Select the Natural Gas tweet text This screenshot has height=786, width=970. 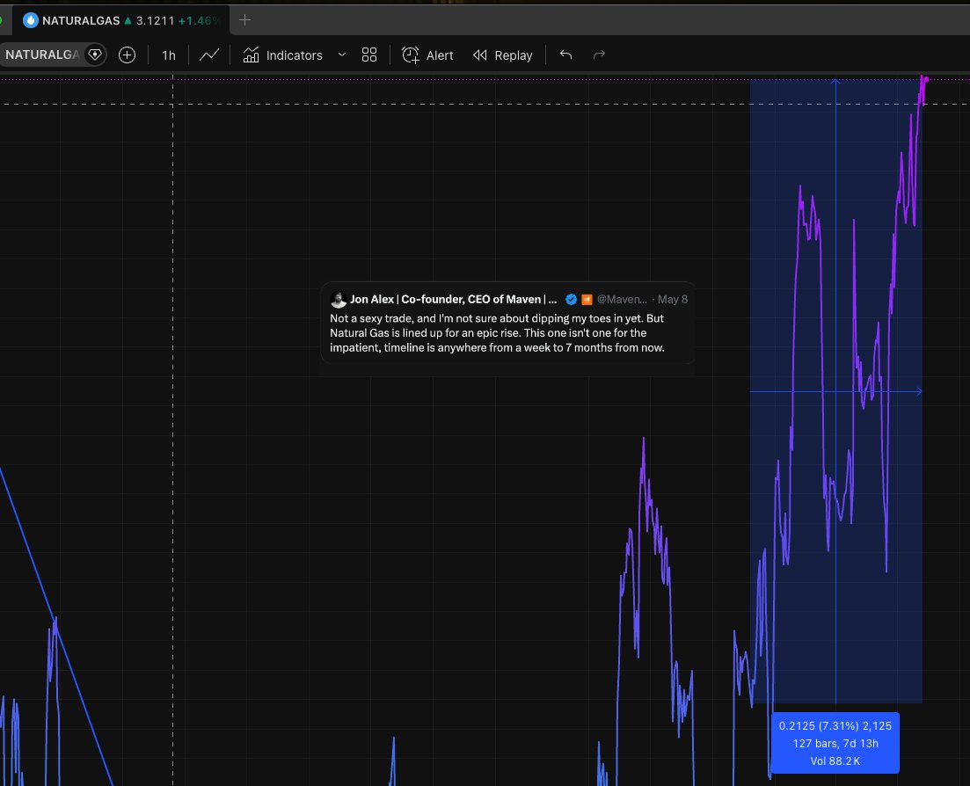tap(498, 332)
